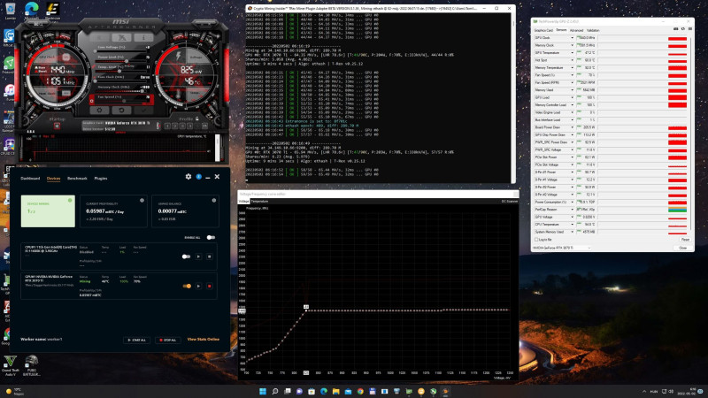Viewport: 708px width, 398px height.
Task: Open Fan Speed (RPM) sensor dropdown
Action: point(572,82)
